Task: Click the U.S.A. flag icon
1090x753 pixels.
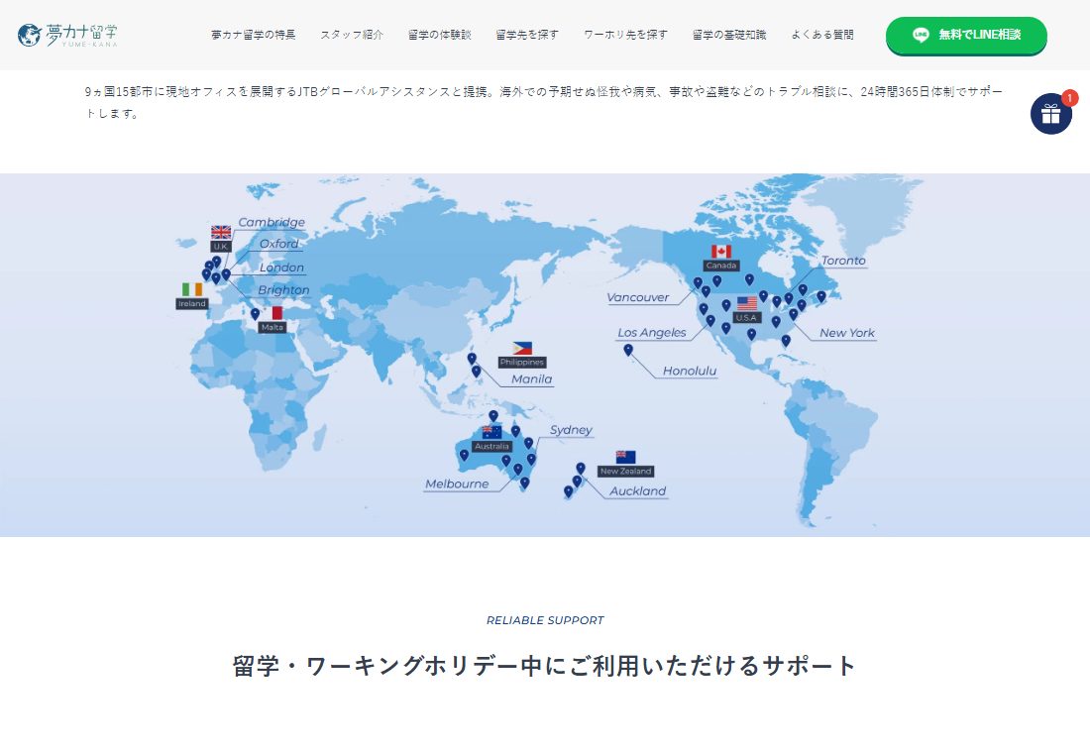Action: (747, 304)
